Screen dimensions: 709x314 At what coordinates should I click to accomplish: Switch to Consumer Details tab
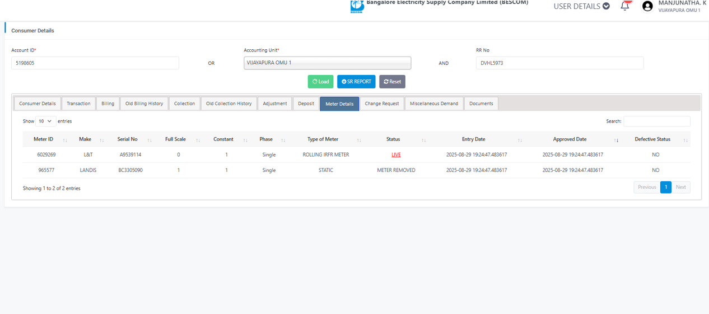(x=38, y=104)
